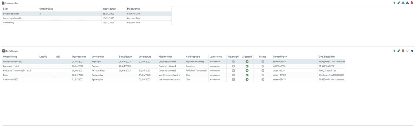
Task: Open the MHG91868.PDF order document
Action: [x=327, y=66]
